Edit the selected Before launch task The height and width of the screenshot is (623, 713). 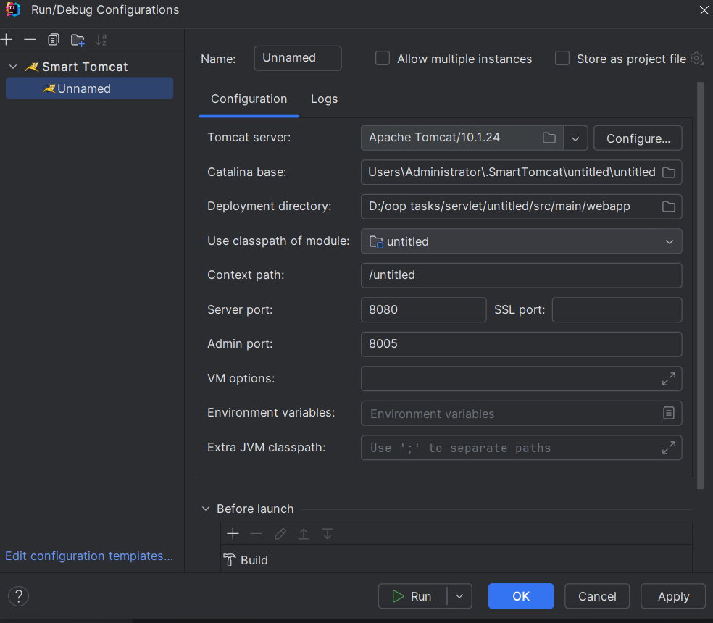[280, 533]
